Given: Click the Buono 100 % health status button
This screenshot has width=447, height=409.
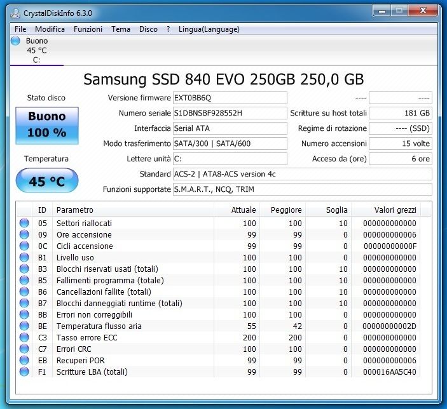Looking at the screenshot, I should pos(47,125).
